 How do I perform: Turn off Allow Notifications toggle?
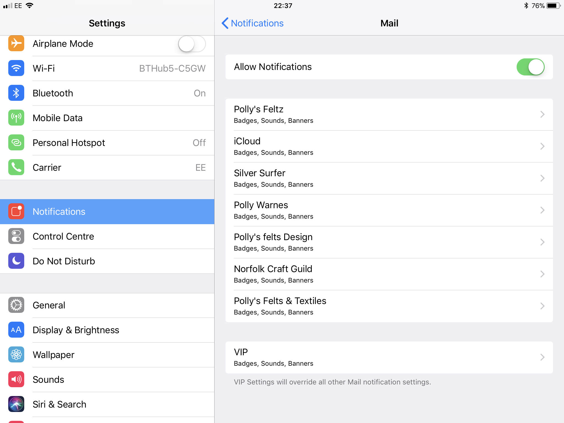(530, 67)
